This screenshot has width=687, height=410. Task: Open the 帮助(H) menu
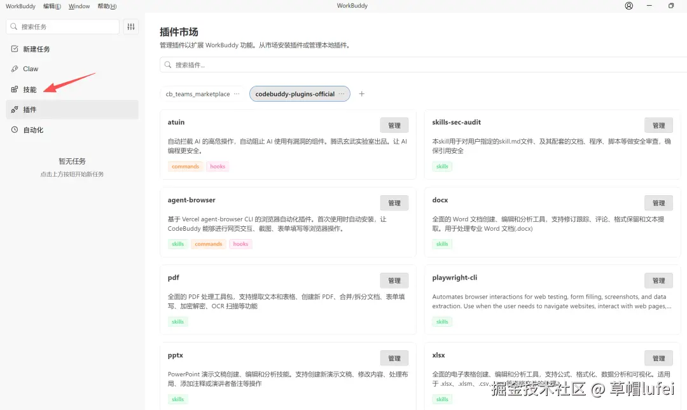[107, 6]
